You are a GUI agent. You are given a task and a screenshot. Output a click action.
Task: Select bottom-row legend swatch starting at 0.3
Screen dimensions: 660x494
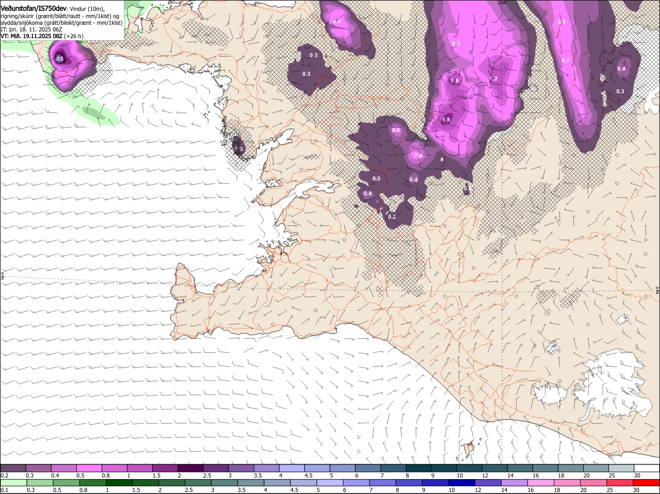pyautogui.click(x=39, y=483)
